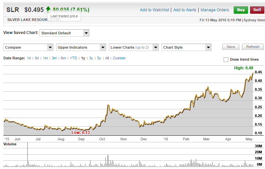Image resolution: width=265 pixels, height=169 pixels.
Task: Open the Add to Alerts link
Action: pos(185,10)
